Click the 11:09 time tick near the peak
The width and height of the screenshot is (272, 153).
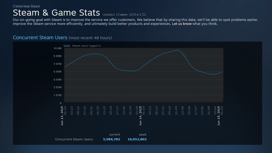pos(176,111)
